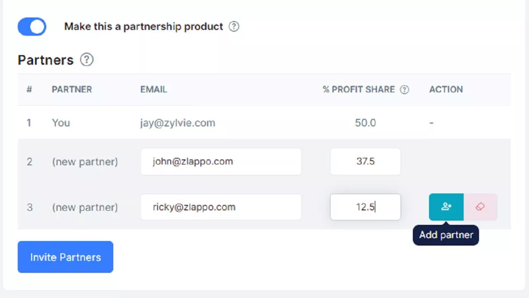Click into the ricky@zlappo.com email field
529x298 pixels.
coord(221,207)
